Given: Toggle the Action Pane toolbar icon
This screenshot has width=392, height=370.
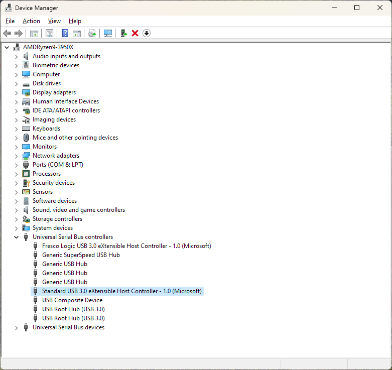Looking at the screenshot, I should [x=77, y=33].
